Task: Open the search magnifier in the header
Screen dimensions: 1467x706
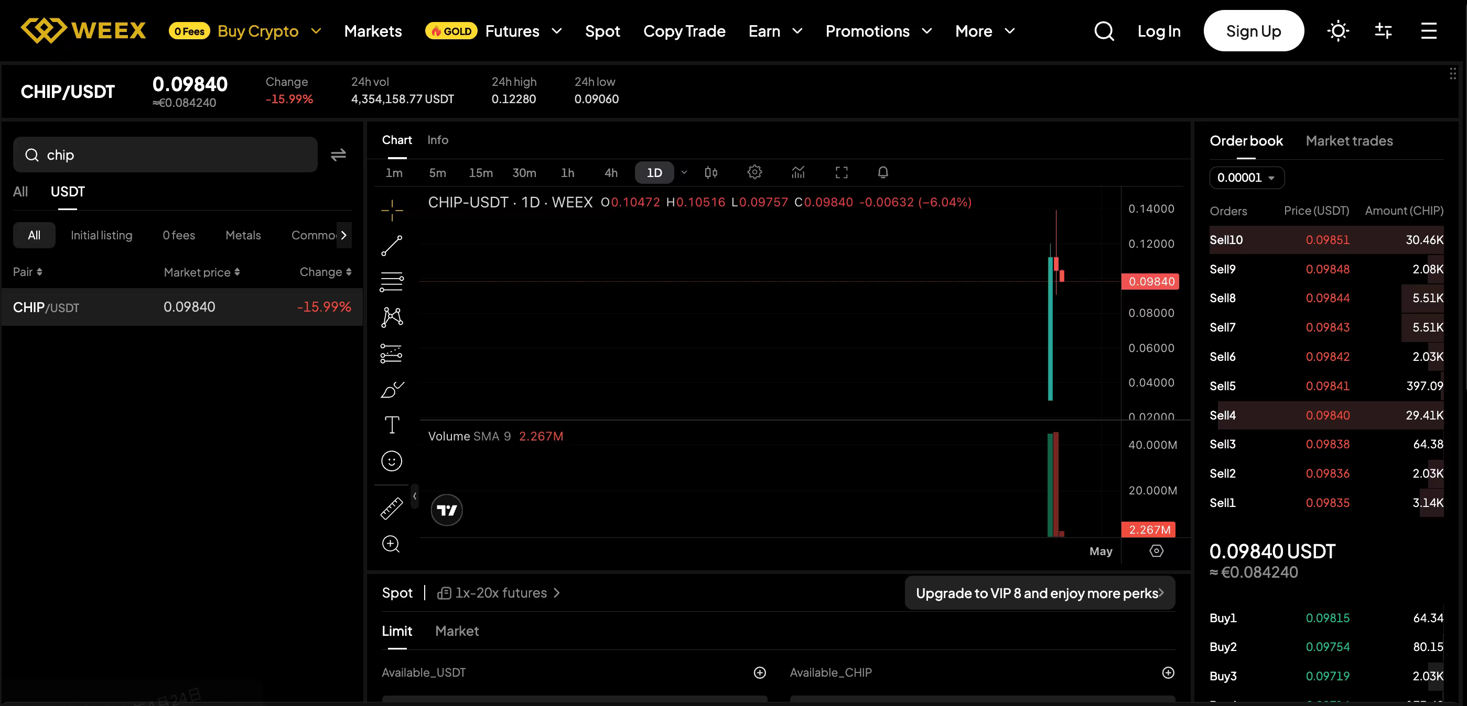Action: coord(1104,31)
